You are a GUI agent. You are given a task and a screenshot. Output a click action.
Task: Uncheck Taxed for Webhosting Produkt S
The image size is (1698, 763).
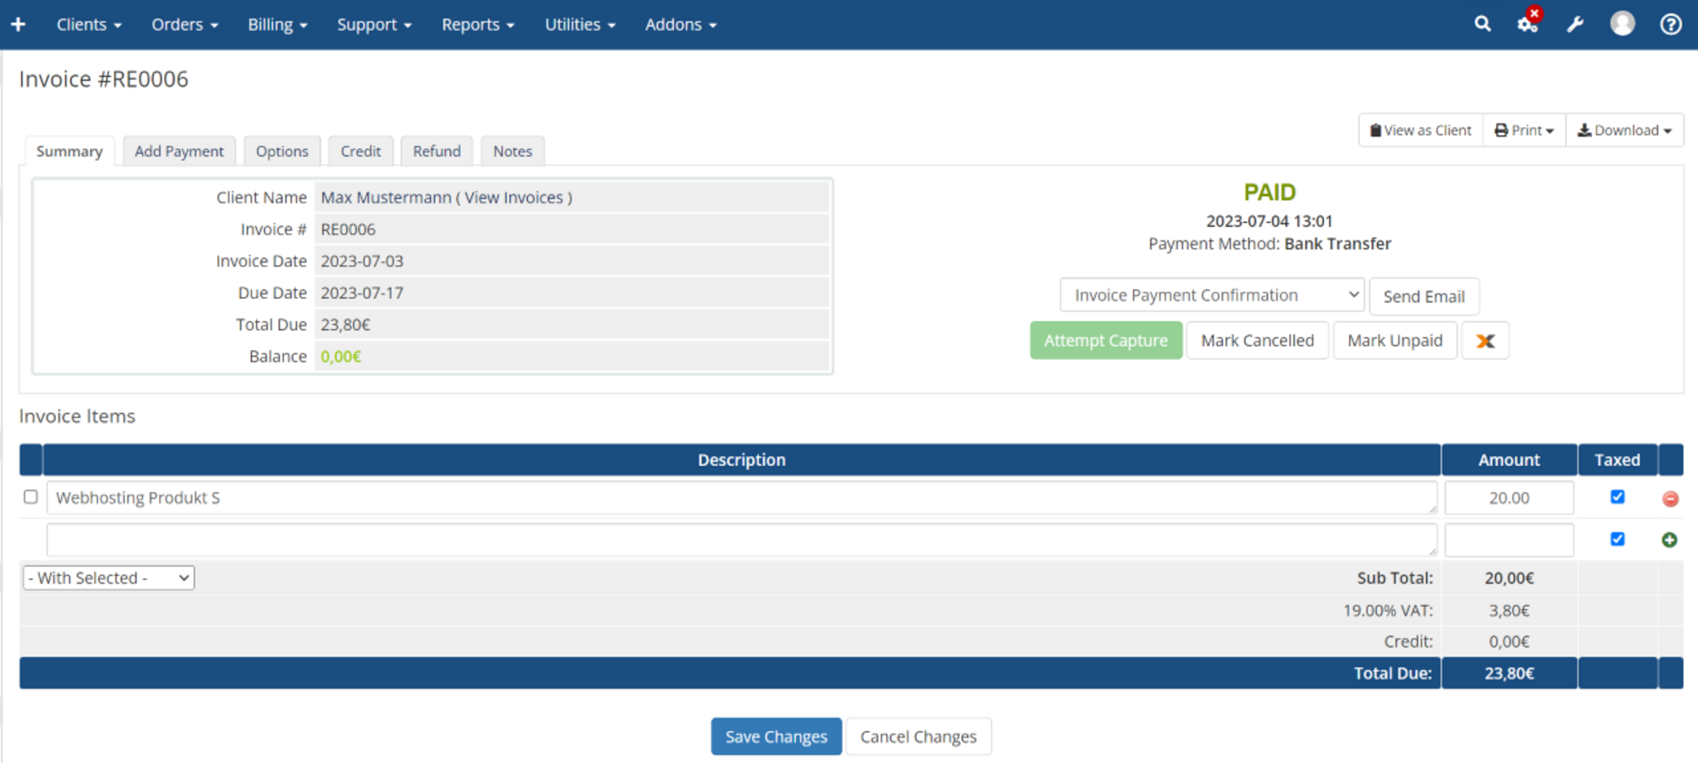pyautogui.click(x=1618, y=497)
